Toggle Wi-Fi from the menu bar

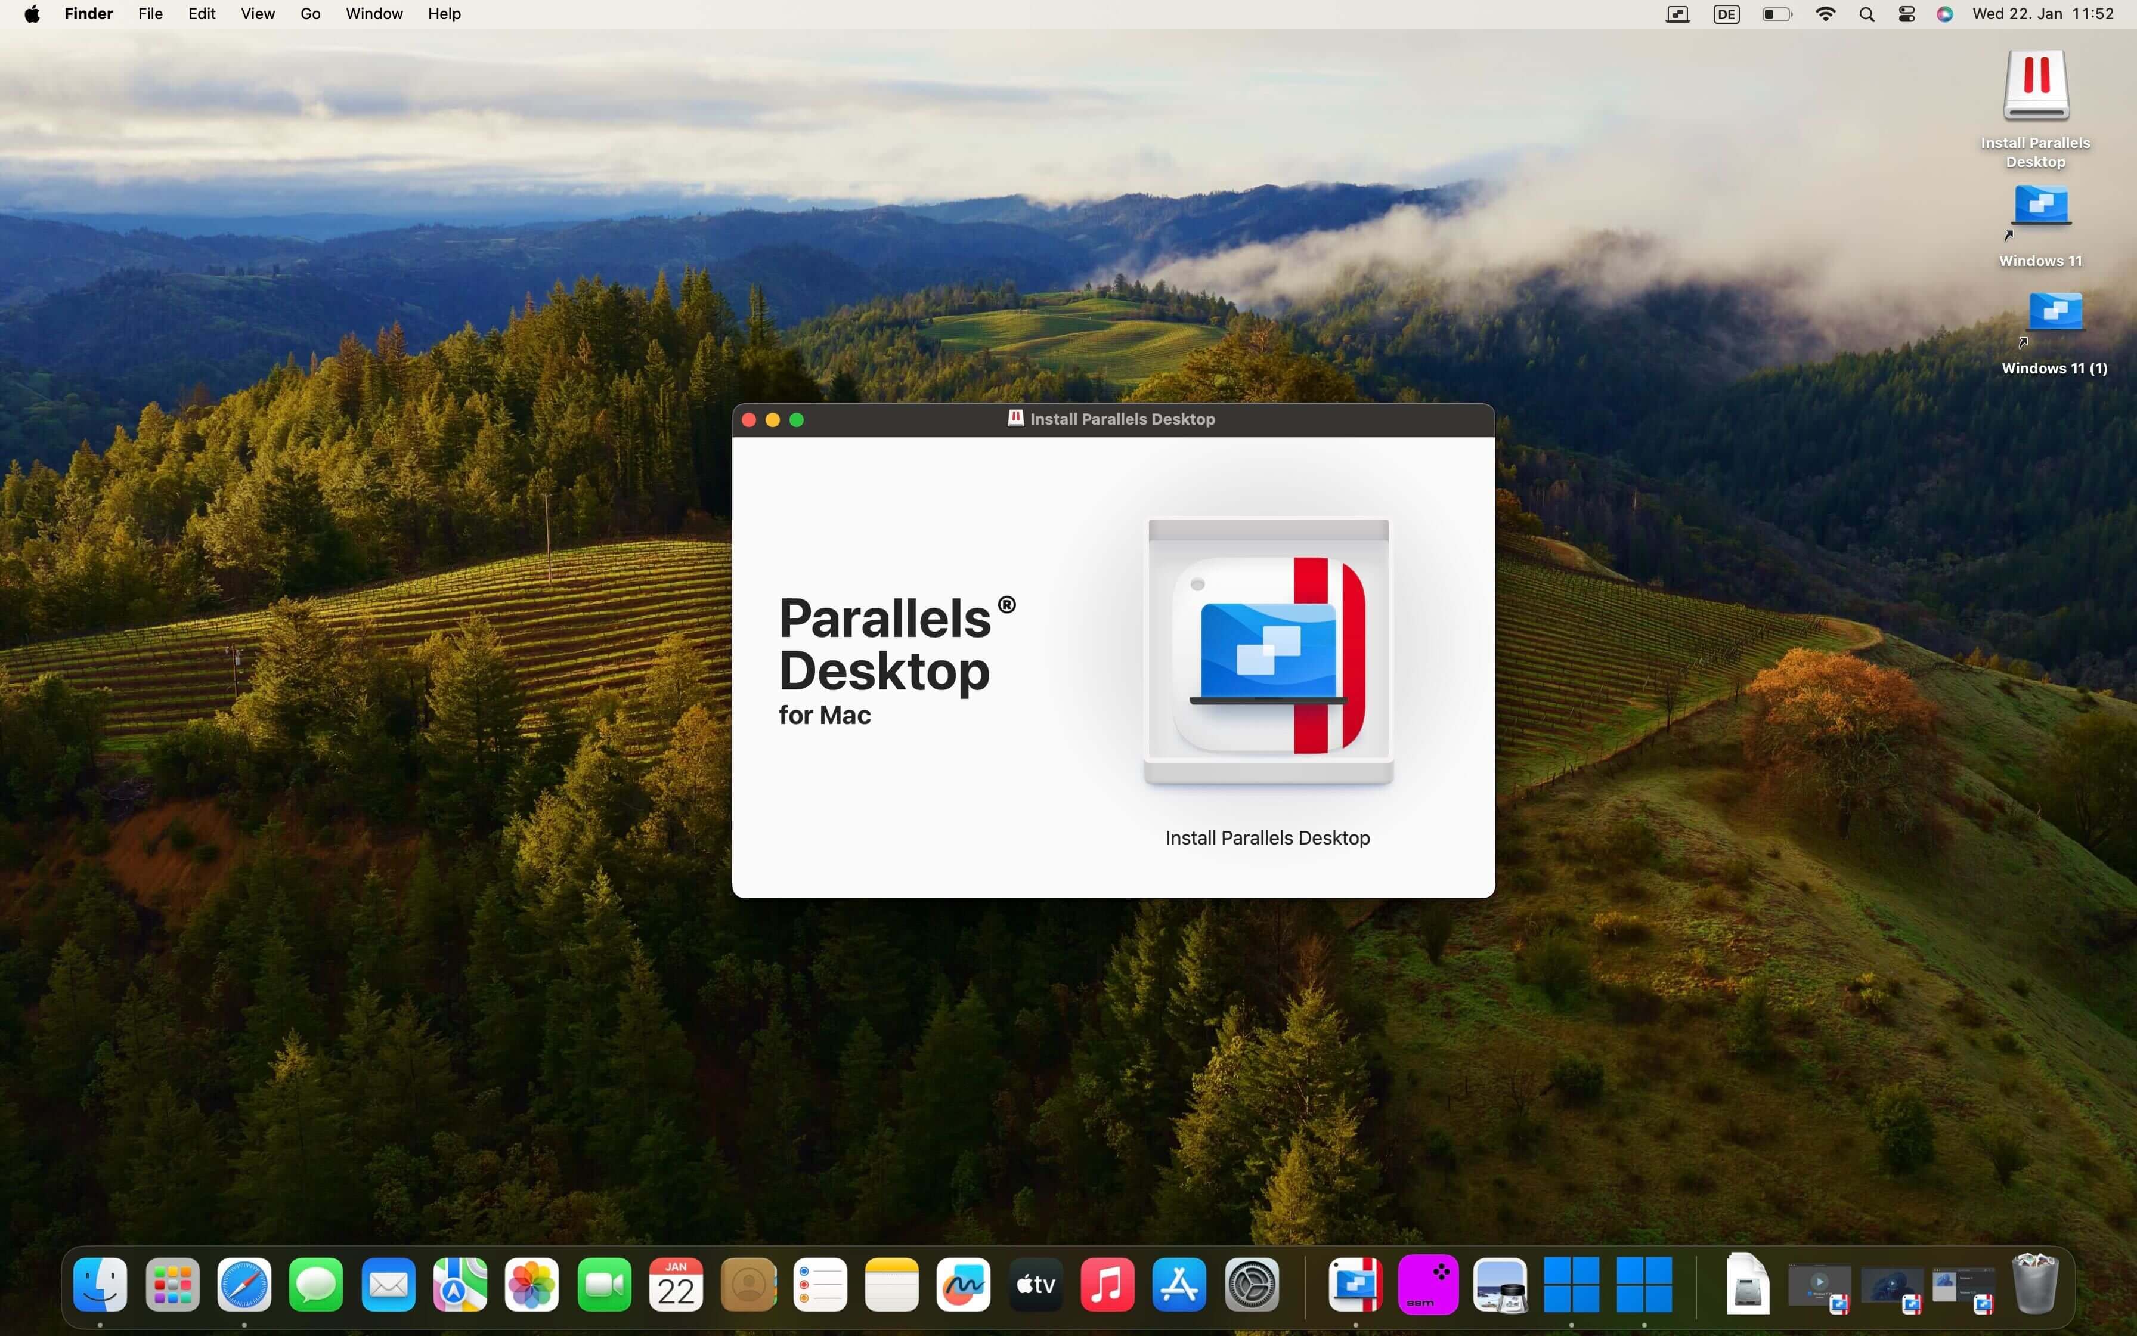tap(1825, 14)
